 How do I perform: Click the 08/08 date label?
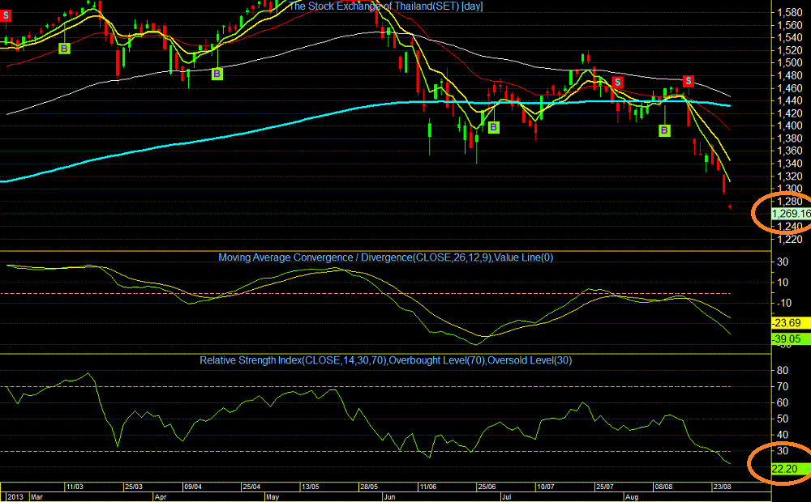point(664,487)
